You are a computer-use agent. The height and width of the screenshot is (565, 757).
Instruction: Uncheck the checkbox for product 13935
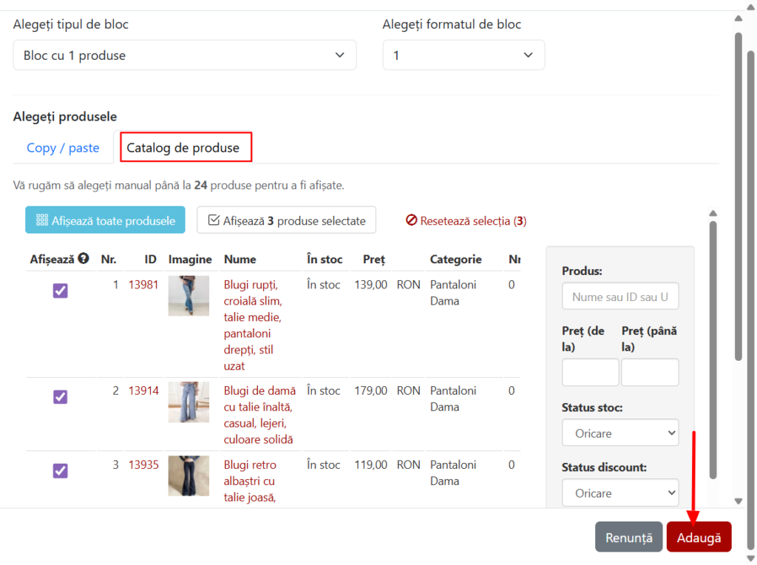click(61, 471)
